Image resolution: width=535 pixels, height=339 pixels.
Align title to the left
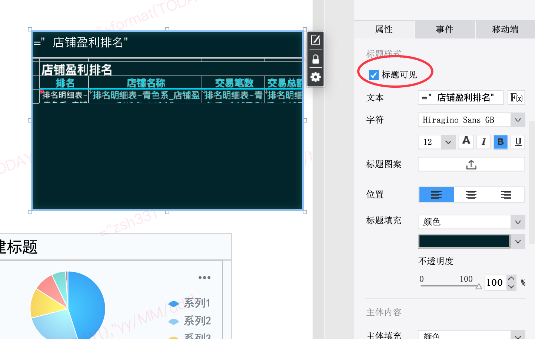pyautogui.click(x=436, y=195)
